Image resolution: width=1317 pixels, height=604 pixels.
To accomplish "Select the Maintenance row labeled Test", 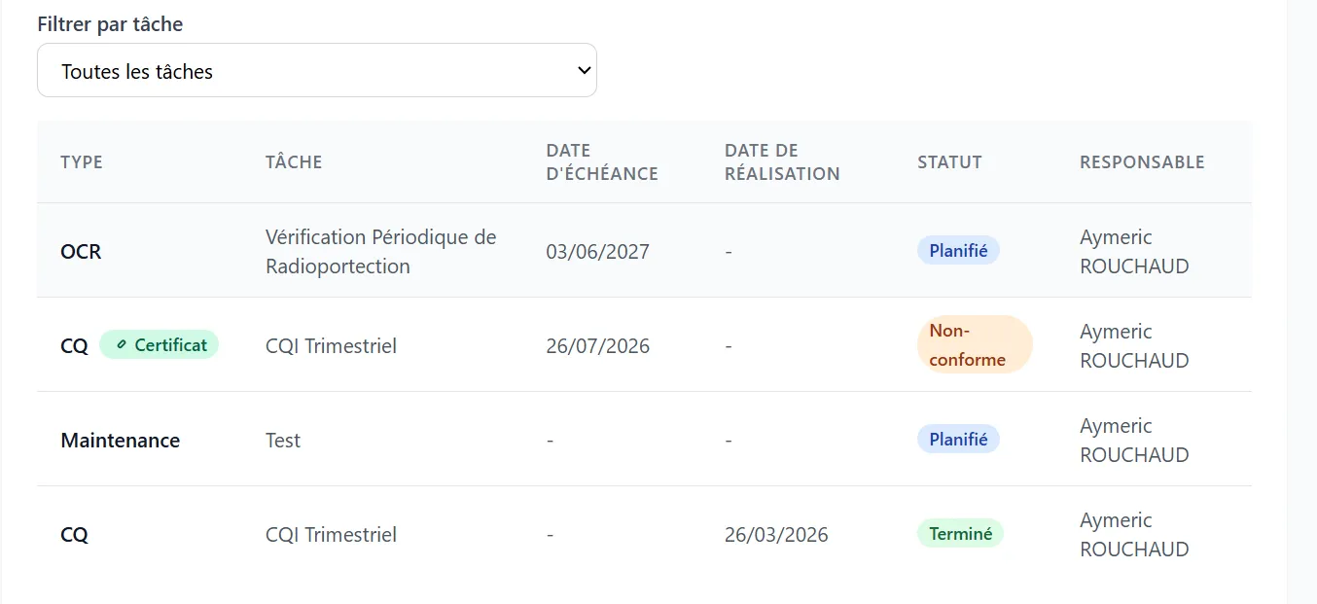I will tap(644, 439).
